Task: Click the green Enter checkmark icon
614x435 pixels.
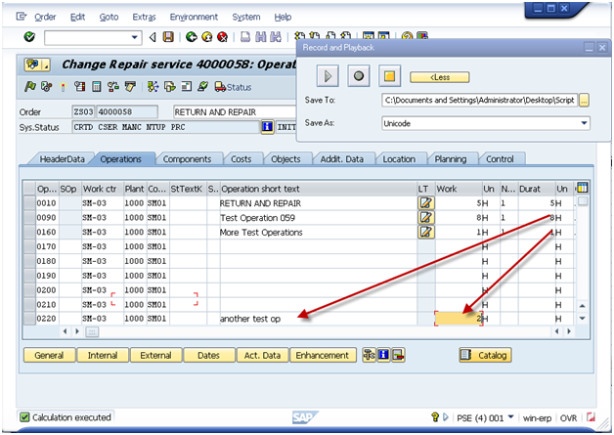Action: (x=29, y=37)
